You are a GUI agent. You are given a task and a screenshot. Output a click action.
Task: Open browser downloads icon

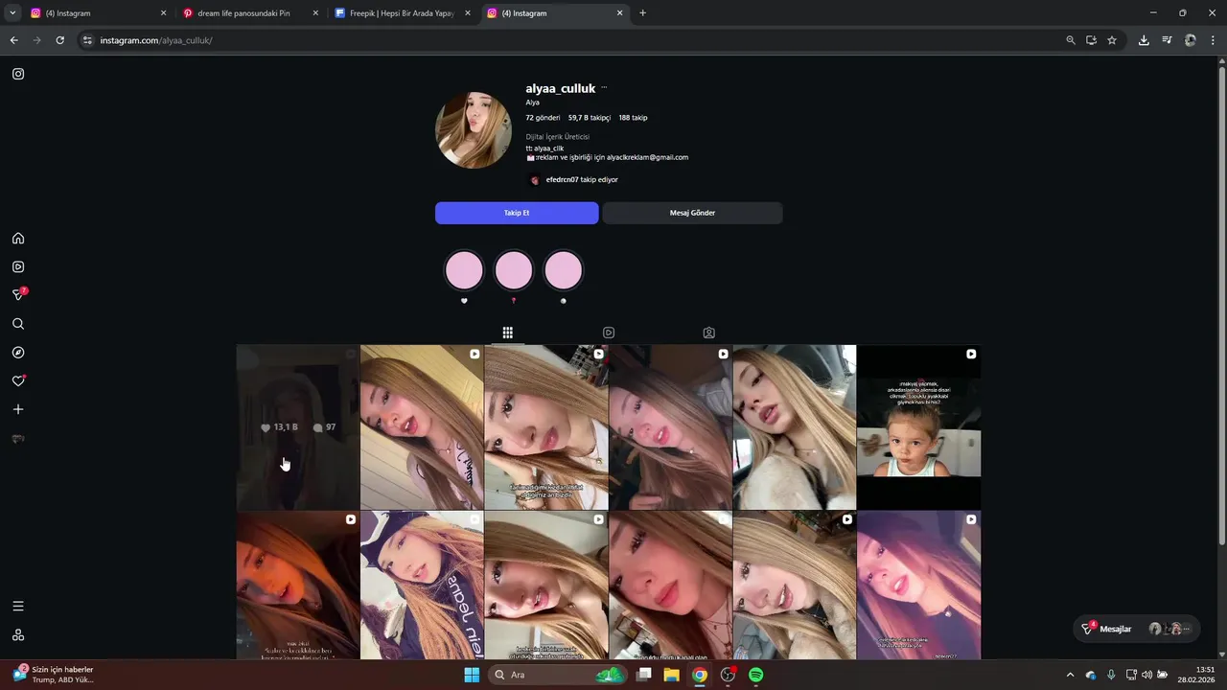1144,40
